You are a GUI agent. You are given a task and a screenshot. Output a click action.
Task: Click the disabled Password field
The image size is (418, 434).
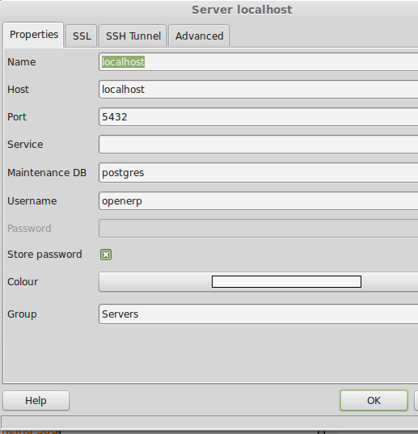point(258,229)
